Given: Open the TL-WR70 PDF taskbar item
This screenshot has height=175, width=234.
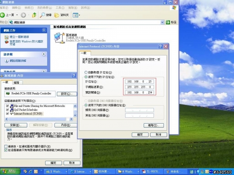Looking at the screenshot, I should [x=151, y=172].
